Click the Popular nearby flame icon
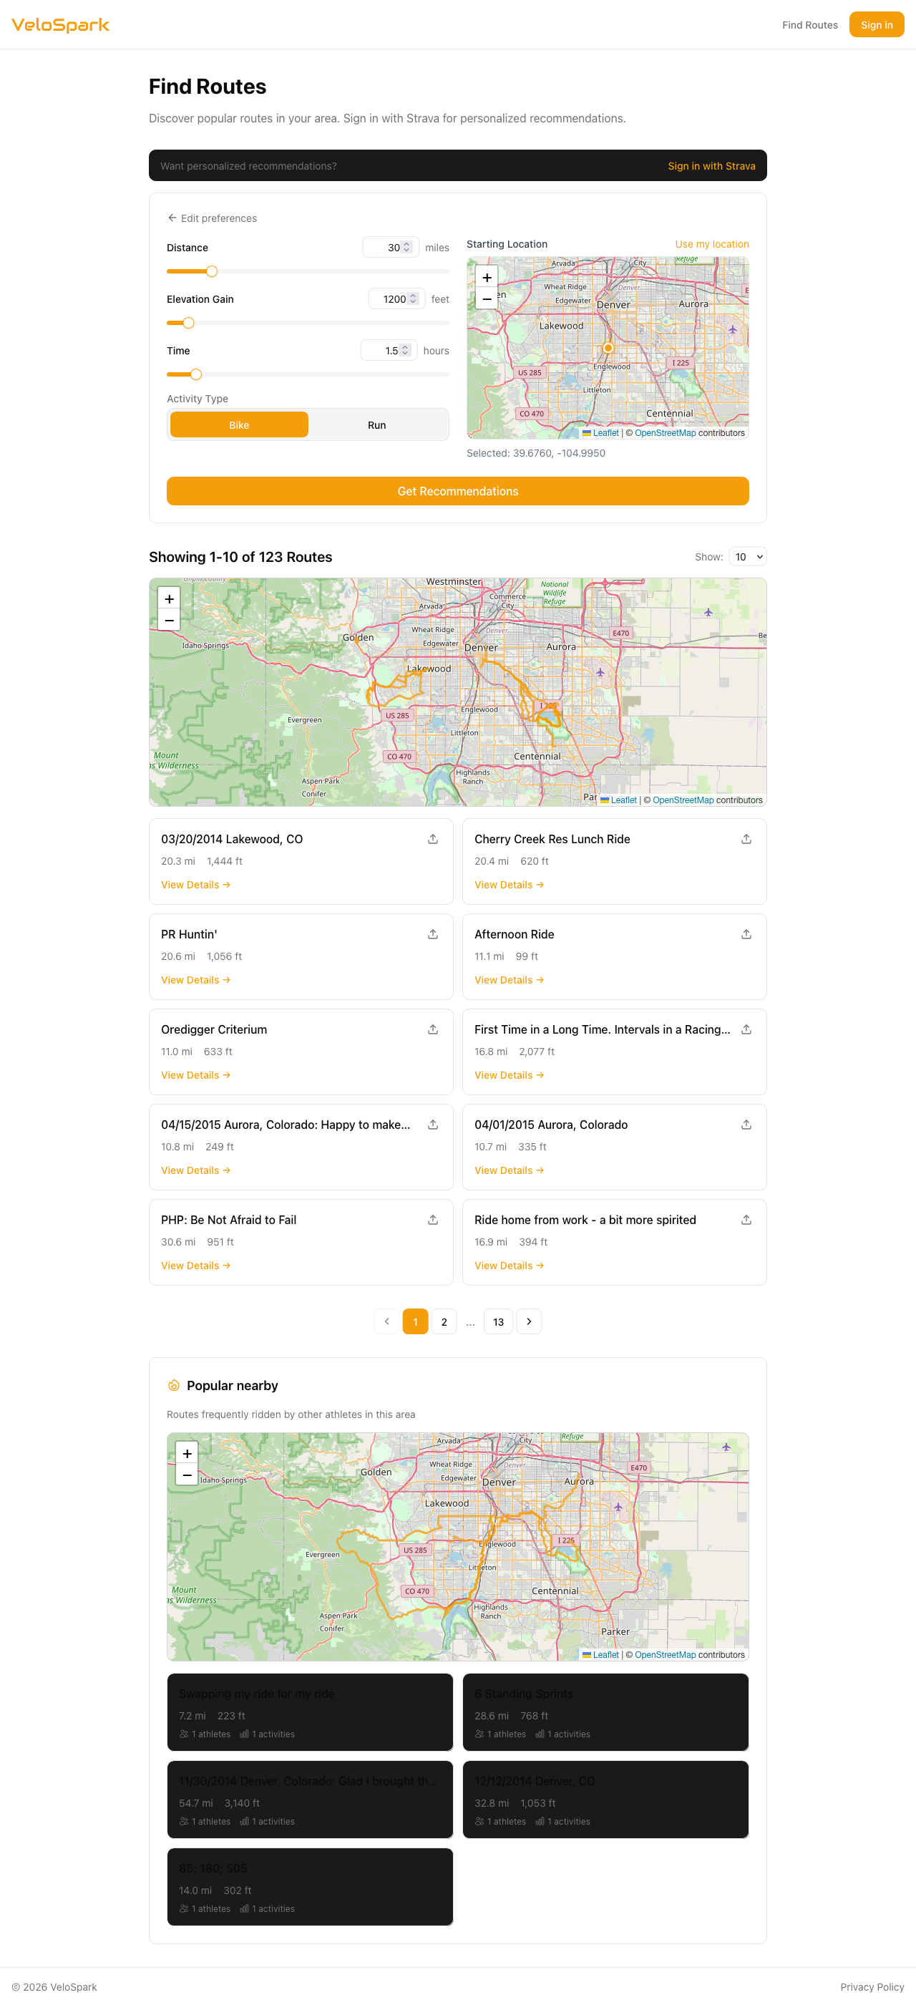The width and height of the screenshot is (916, 2005). coord(174,1385)
